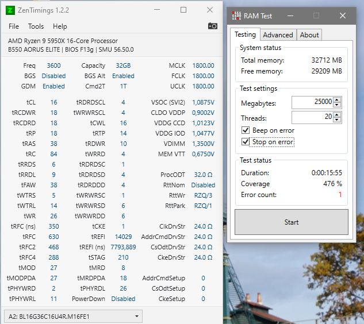Switch to the Advanced tab
The image size is (364, 324).
pos(278,35)
